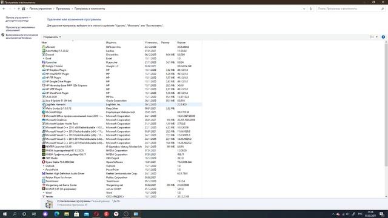Select the Excel row

pyautogui.click(x=121, y=58)
